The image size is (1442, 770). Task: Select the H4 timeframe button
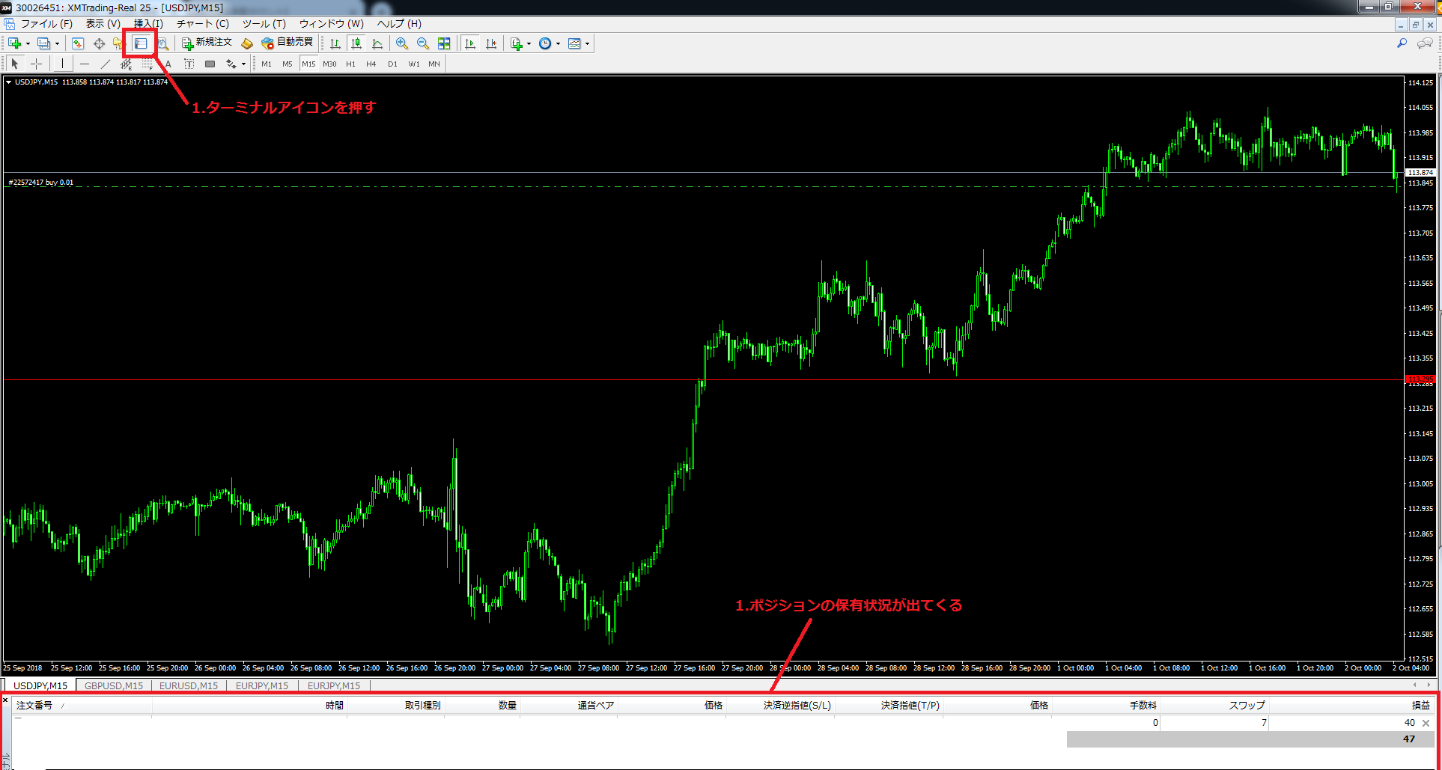pos(371,64)
